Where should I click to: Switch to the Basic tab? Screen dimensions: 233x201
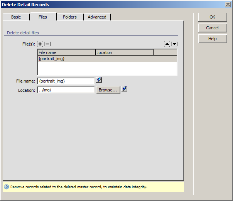pyautogui.click(x=16, y=17)
